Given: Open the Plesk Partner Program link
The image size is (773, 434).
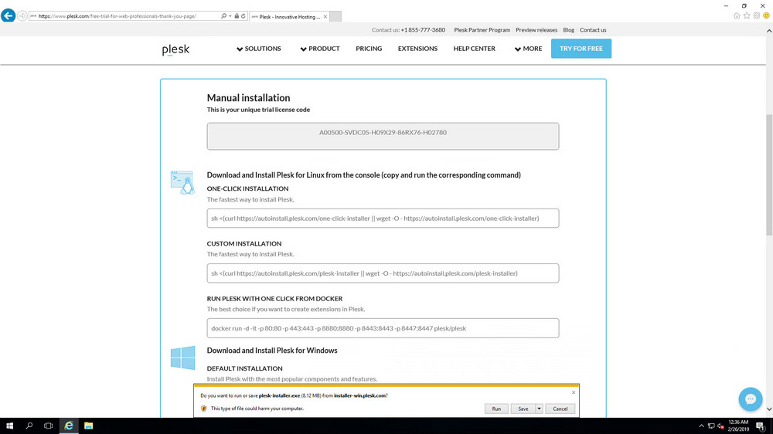Looking at the screenshot, I should (482, 30).
